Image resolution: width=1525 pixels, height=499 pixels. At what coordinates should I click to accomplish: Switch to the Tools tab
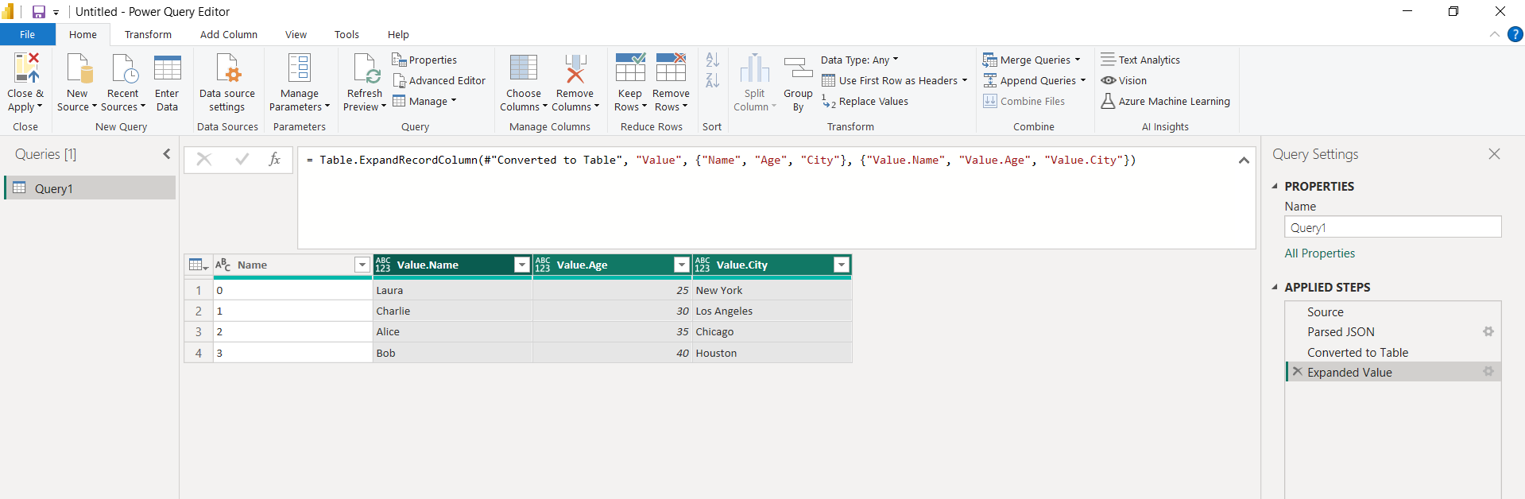(x=346, y=34)
